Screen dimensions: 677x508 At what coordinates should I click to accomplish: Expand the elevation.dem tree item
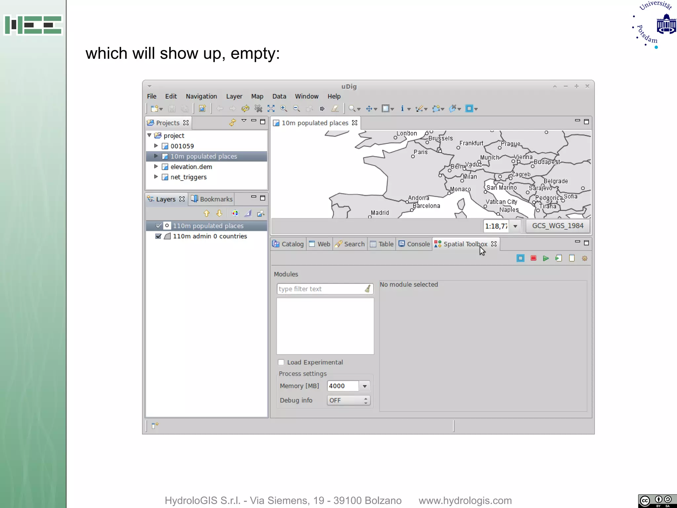click(156, 166)
